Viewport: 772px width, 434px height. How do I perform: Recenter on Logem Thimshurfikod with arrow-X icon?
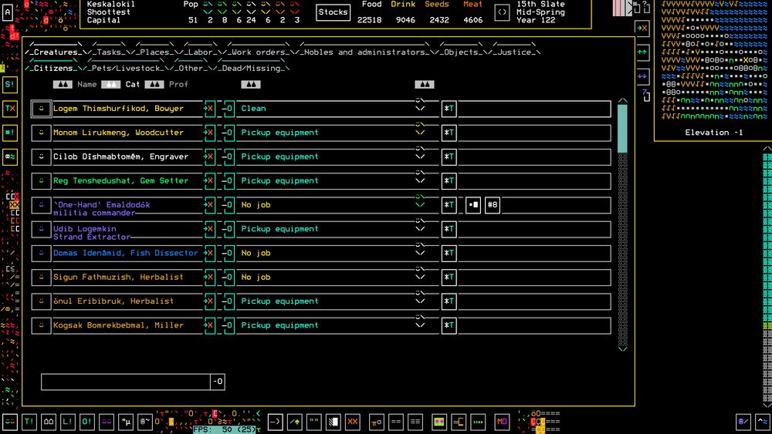[210, 109]
